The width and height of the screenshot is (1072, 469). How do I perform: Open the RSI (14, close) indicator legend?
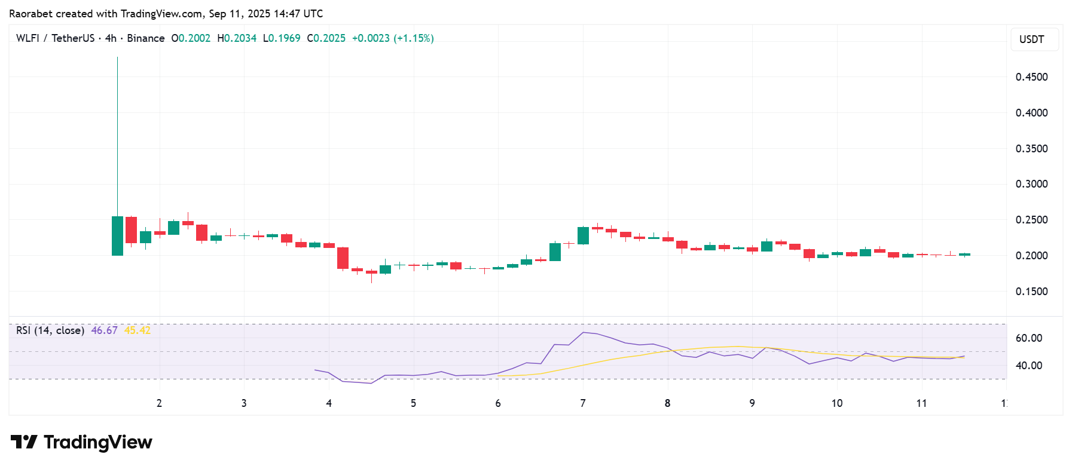click(50, 330)
